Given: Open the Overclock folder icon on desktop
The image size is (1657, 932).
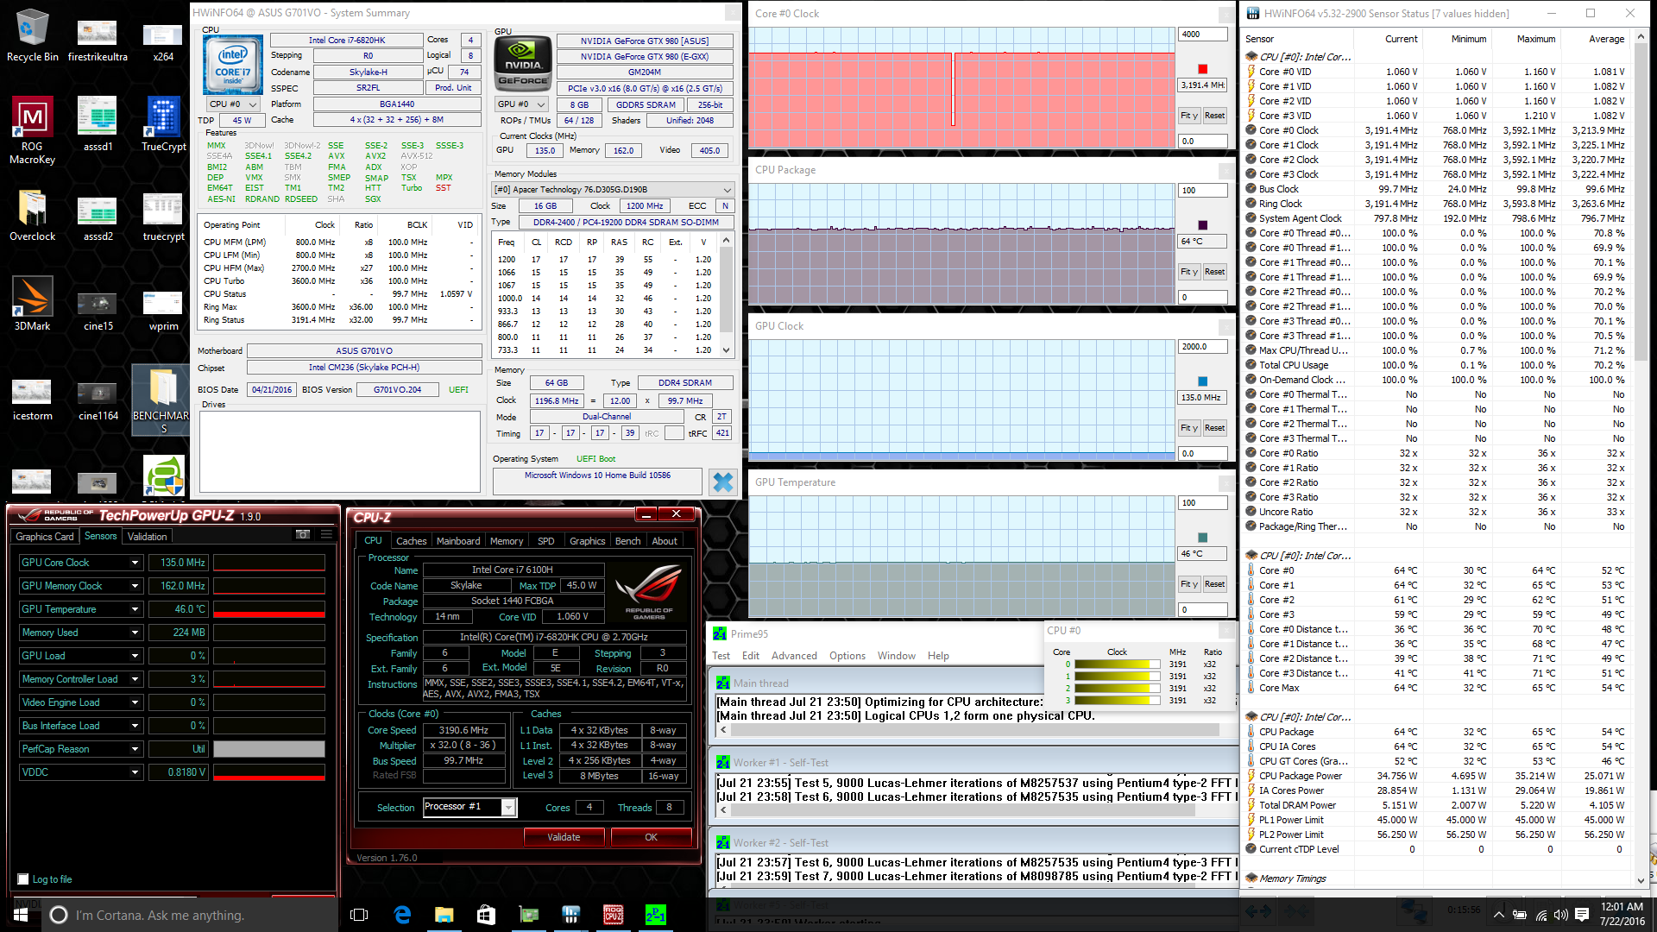Looking at the screenshot, I should point(32,216).
